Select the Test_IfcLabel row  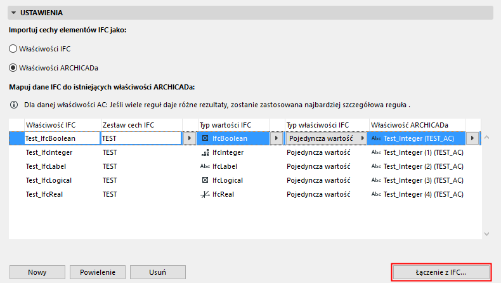[245, 166]
